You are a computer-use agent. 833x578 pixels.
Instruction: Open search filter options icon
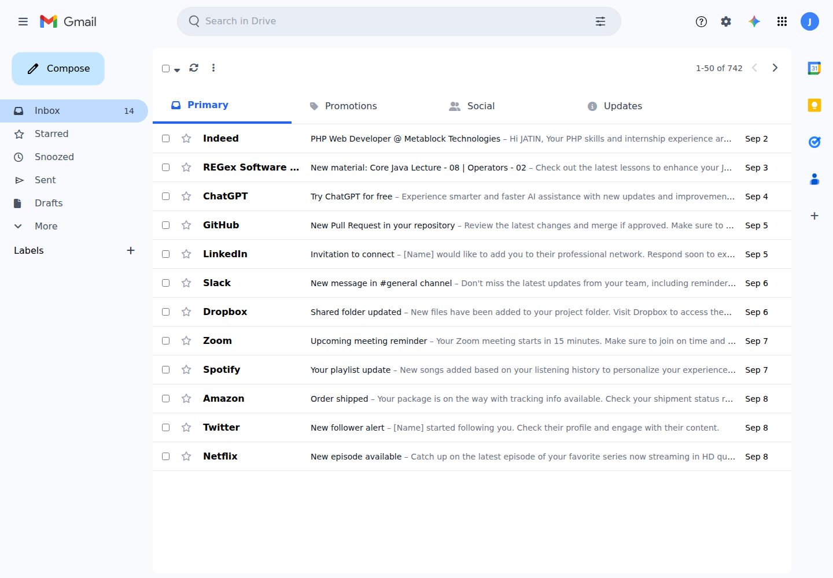tap(600, 21)
